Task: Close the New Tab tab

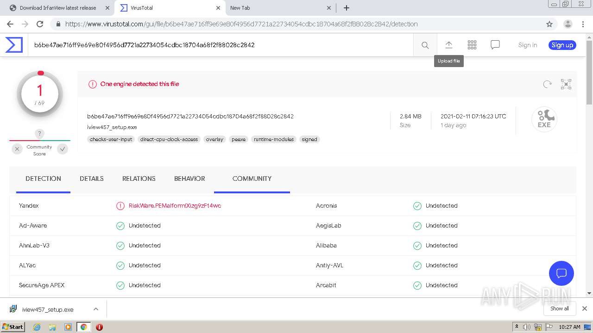Action: click(329, 8)
